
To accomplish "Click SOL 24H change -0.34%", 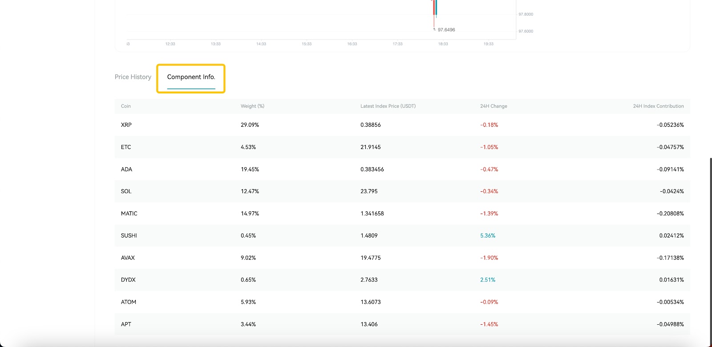I will 489,191.
